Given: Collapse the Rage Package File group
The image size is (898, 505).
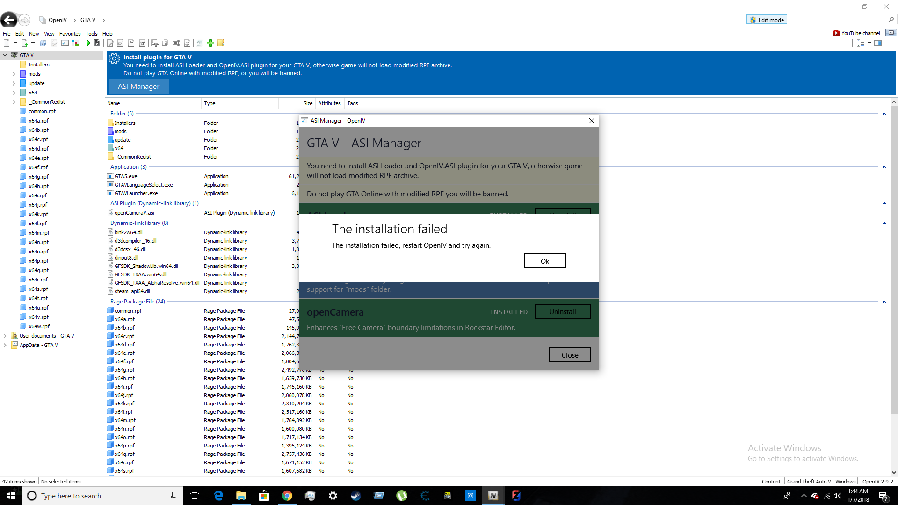Looking at the screenshot, I should [x=884, y=302].
